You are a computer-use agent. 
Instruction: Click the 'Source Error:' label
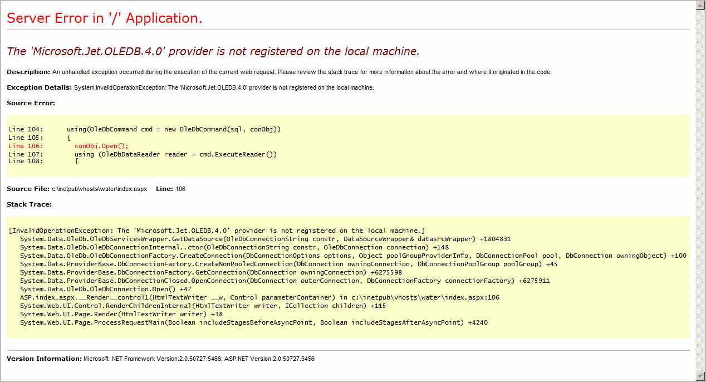pyautogui.click(x=31, y=103)
